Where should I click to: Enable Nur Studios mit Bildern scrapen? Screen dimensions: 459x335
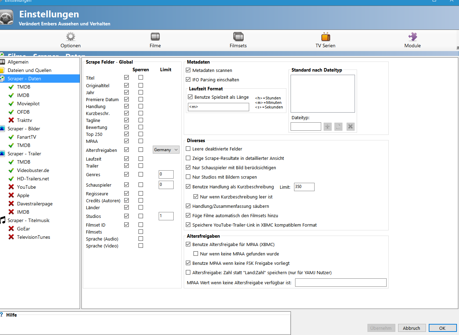click(188, 177)
